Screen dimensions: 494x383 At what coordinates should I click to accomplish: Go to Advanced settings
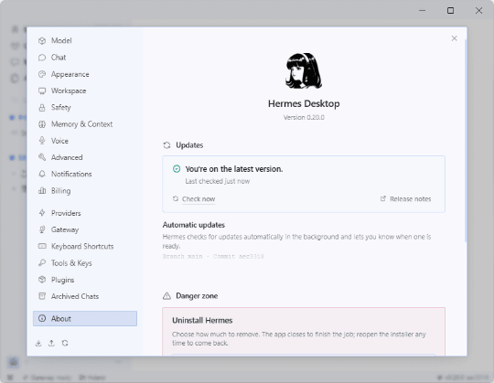coord(85,157)
